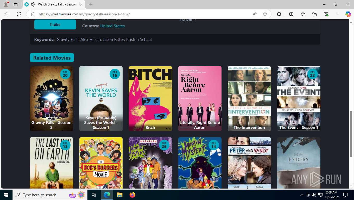Click EPS 16 badge on Kevin poster
Viewport: 354px width, 200px height.
tap(115, 74)
